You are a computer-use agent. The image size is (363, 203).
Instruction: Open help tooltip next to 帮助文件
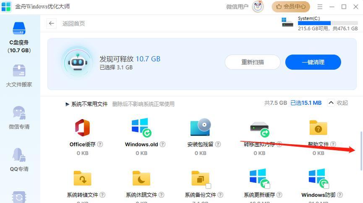(333, 144)
